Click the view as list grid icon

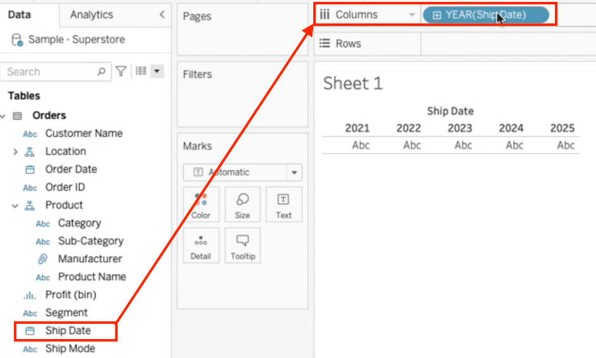(141, 71)
